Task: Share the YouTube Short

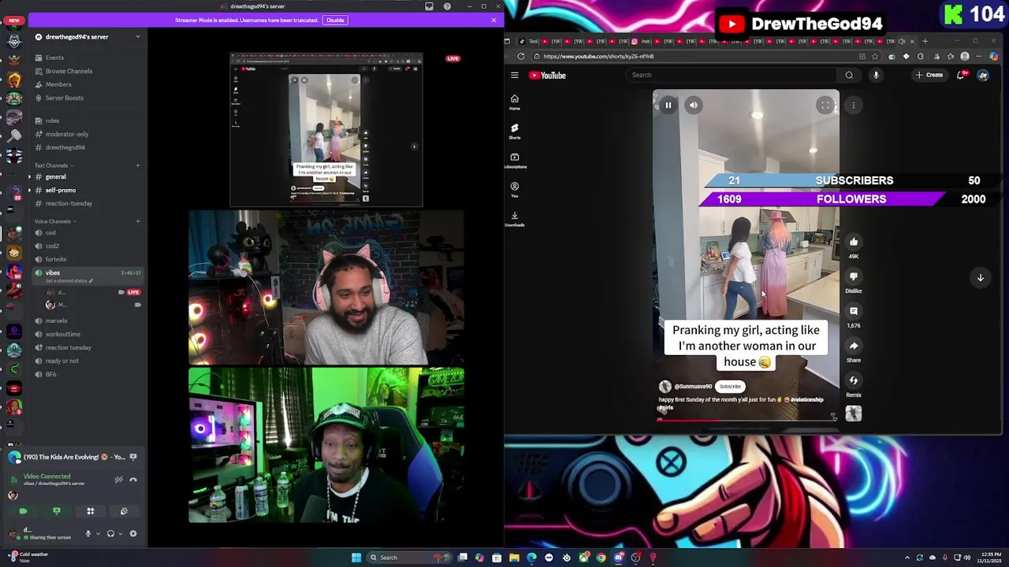Action: 854,346
